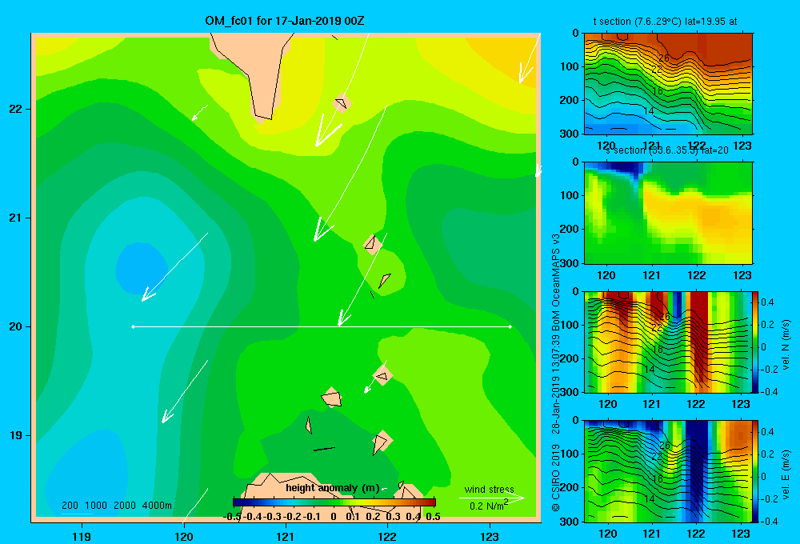This screenshot has width=800, height=544.
Task: Click the vel. N (m/s) axis label
Action: 786,345
